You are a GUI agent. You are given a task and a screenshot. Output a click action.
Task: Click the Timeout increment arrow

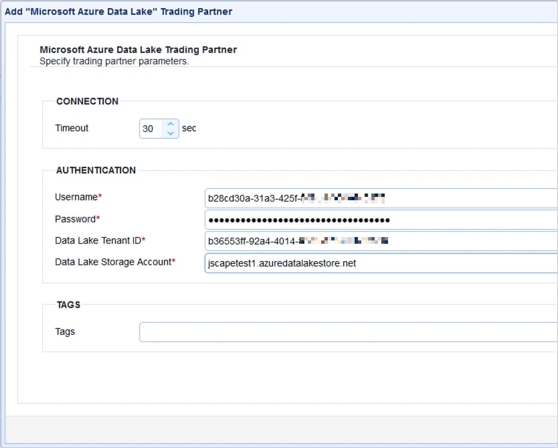coord(171,124)
